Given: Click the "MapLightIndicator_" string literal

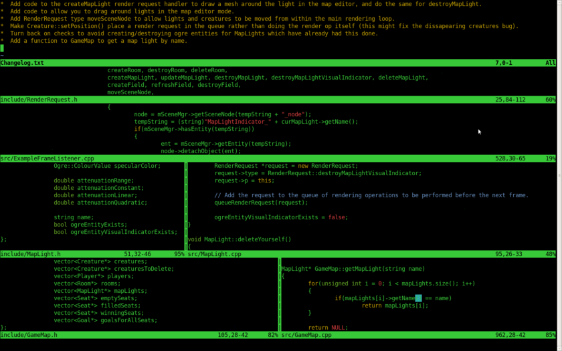Looking at the screenshot, I should pos(238,122).
